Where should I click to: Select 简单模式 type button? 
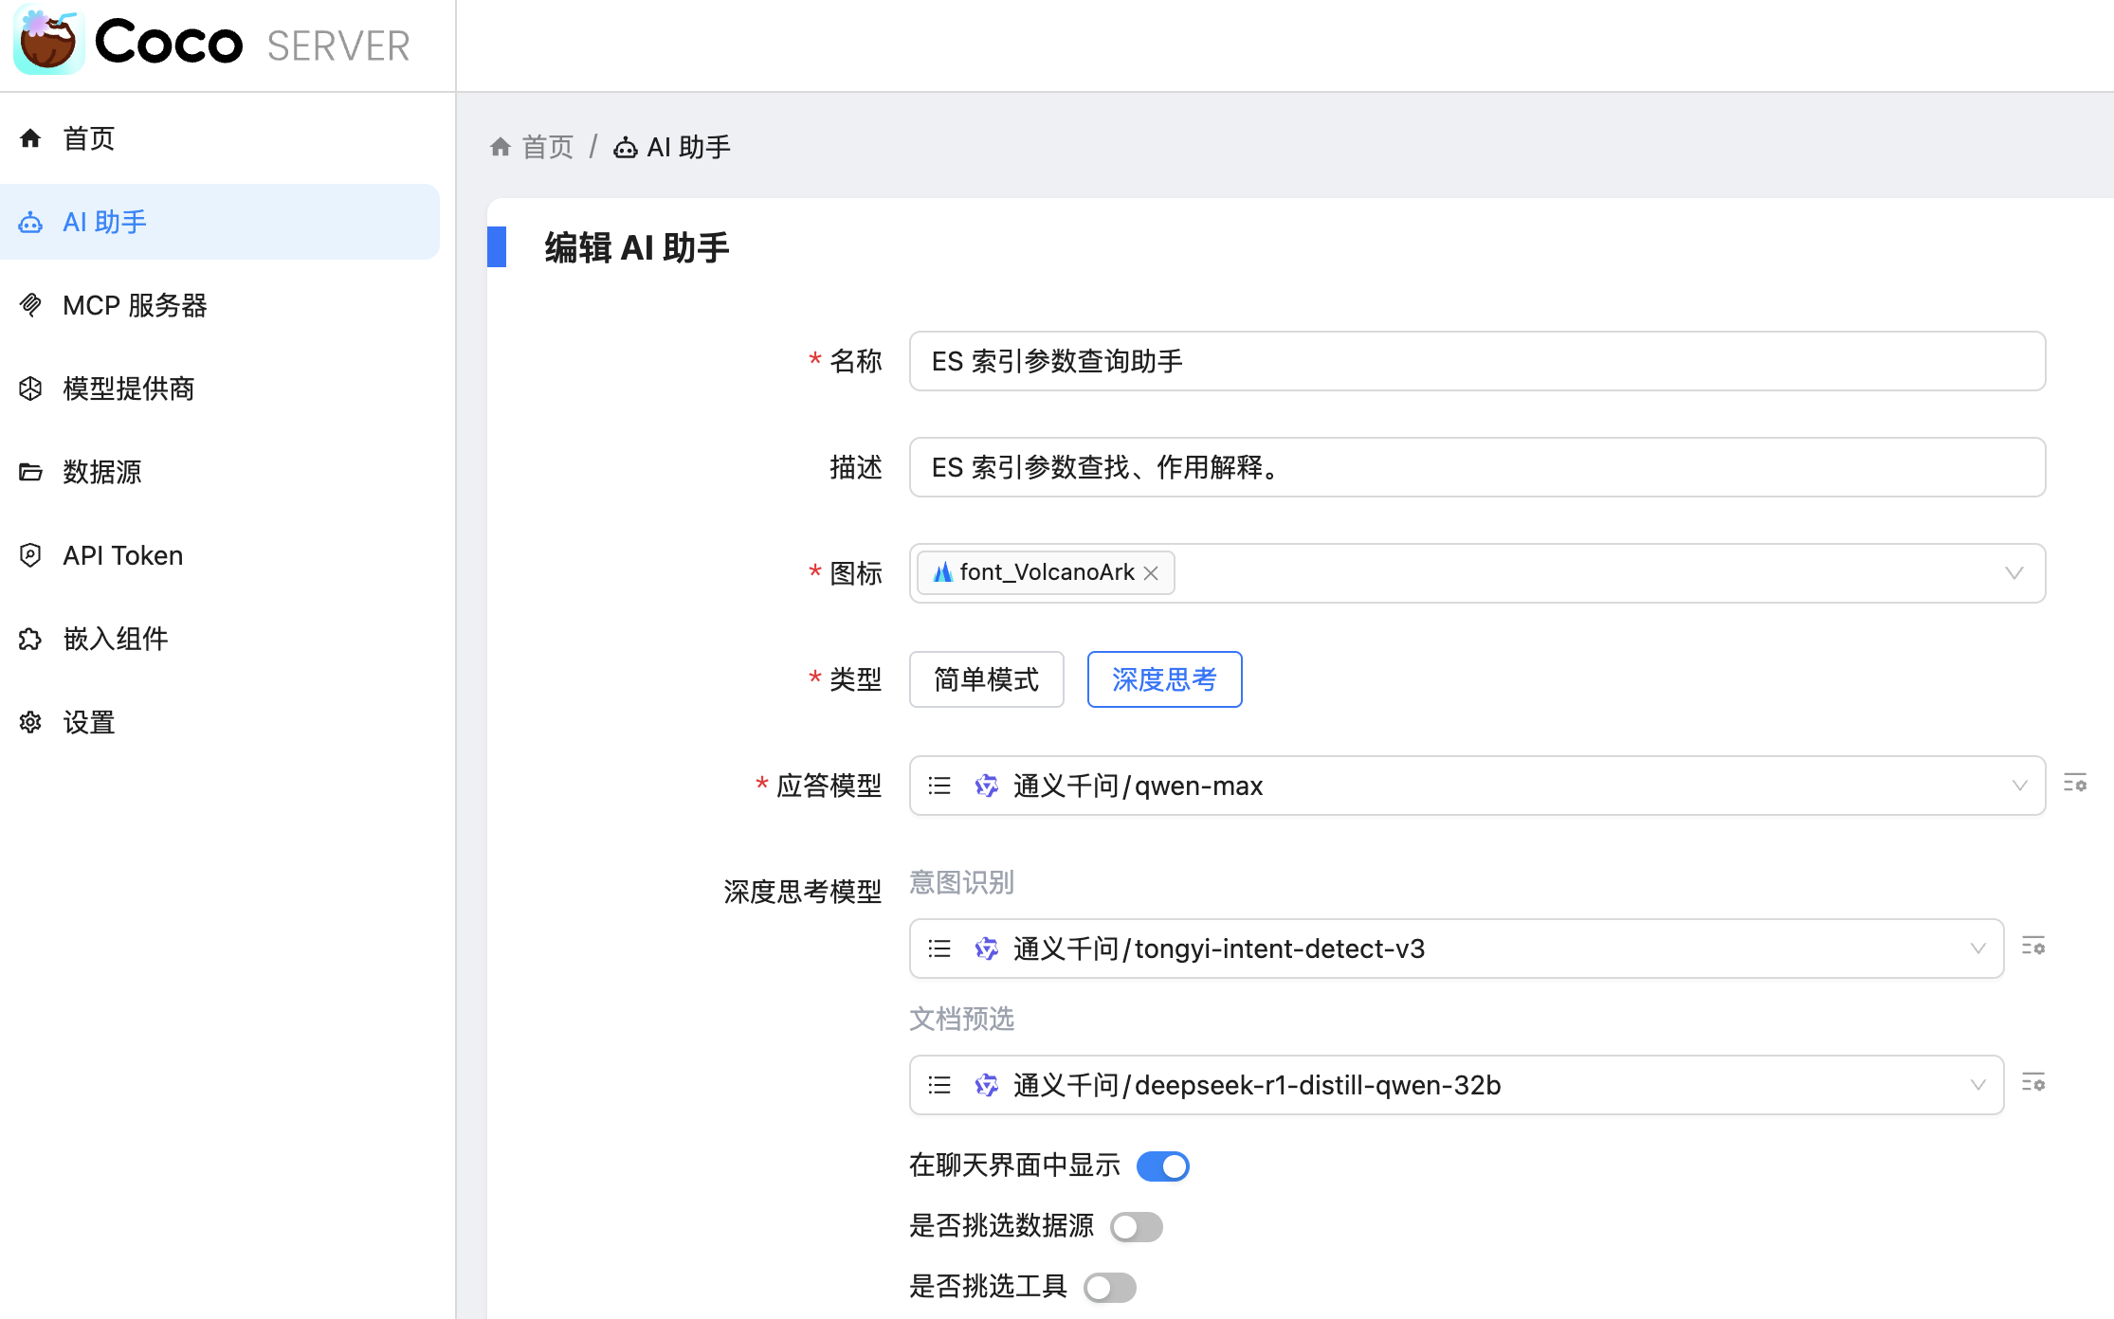986,679
